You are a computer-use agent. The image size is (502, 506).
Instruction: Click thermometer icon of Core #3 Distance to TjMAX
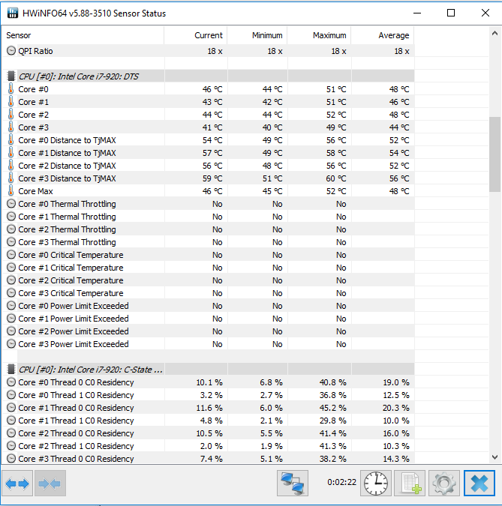click(x=11, y=178)
